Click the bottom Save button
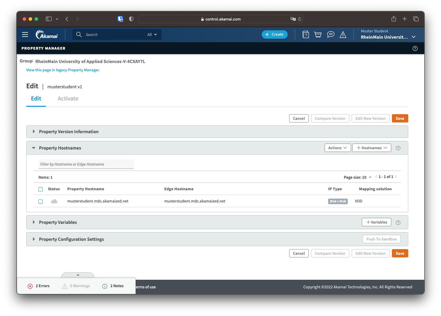The image size is (441, 316). tap(400, 253)
